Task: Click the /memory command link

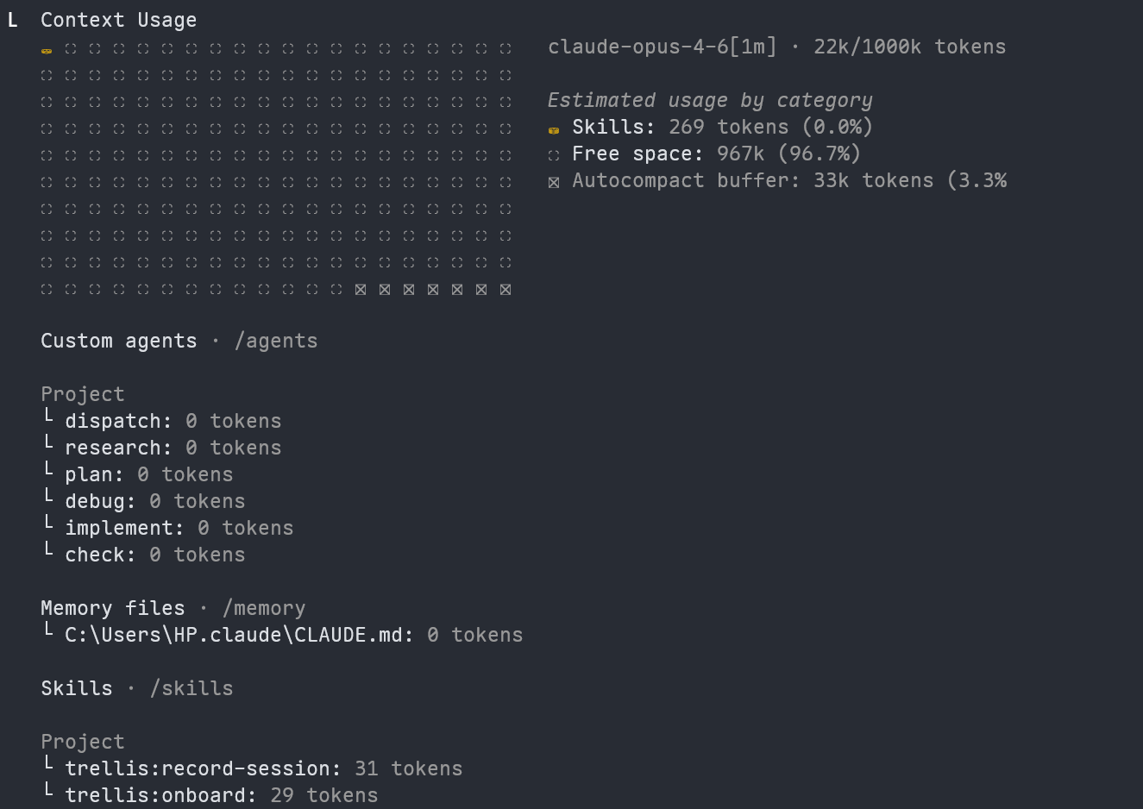Action: pyautogui.click(x=264, y=608)
